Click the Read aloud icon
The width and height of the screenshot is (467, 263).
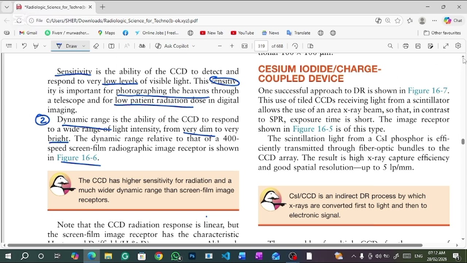tap(127, 46)
